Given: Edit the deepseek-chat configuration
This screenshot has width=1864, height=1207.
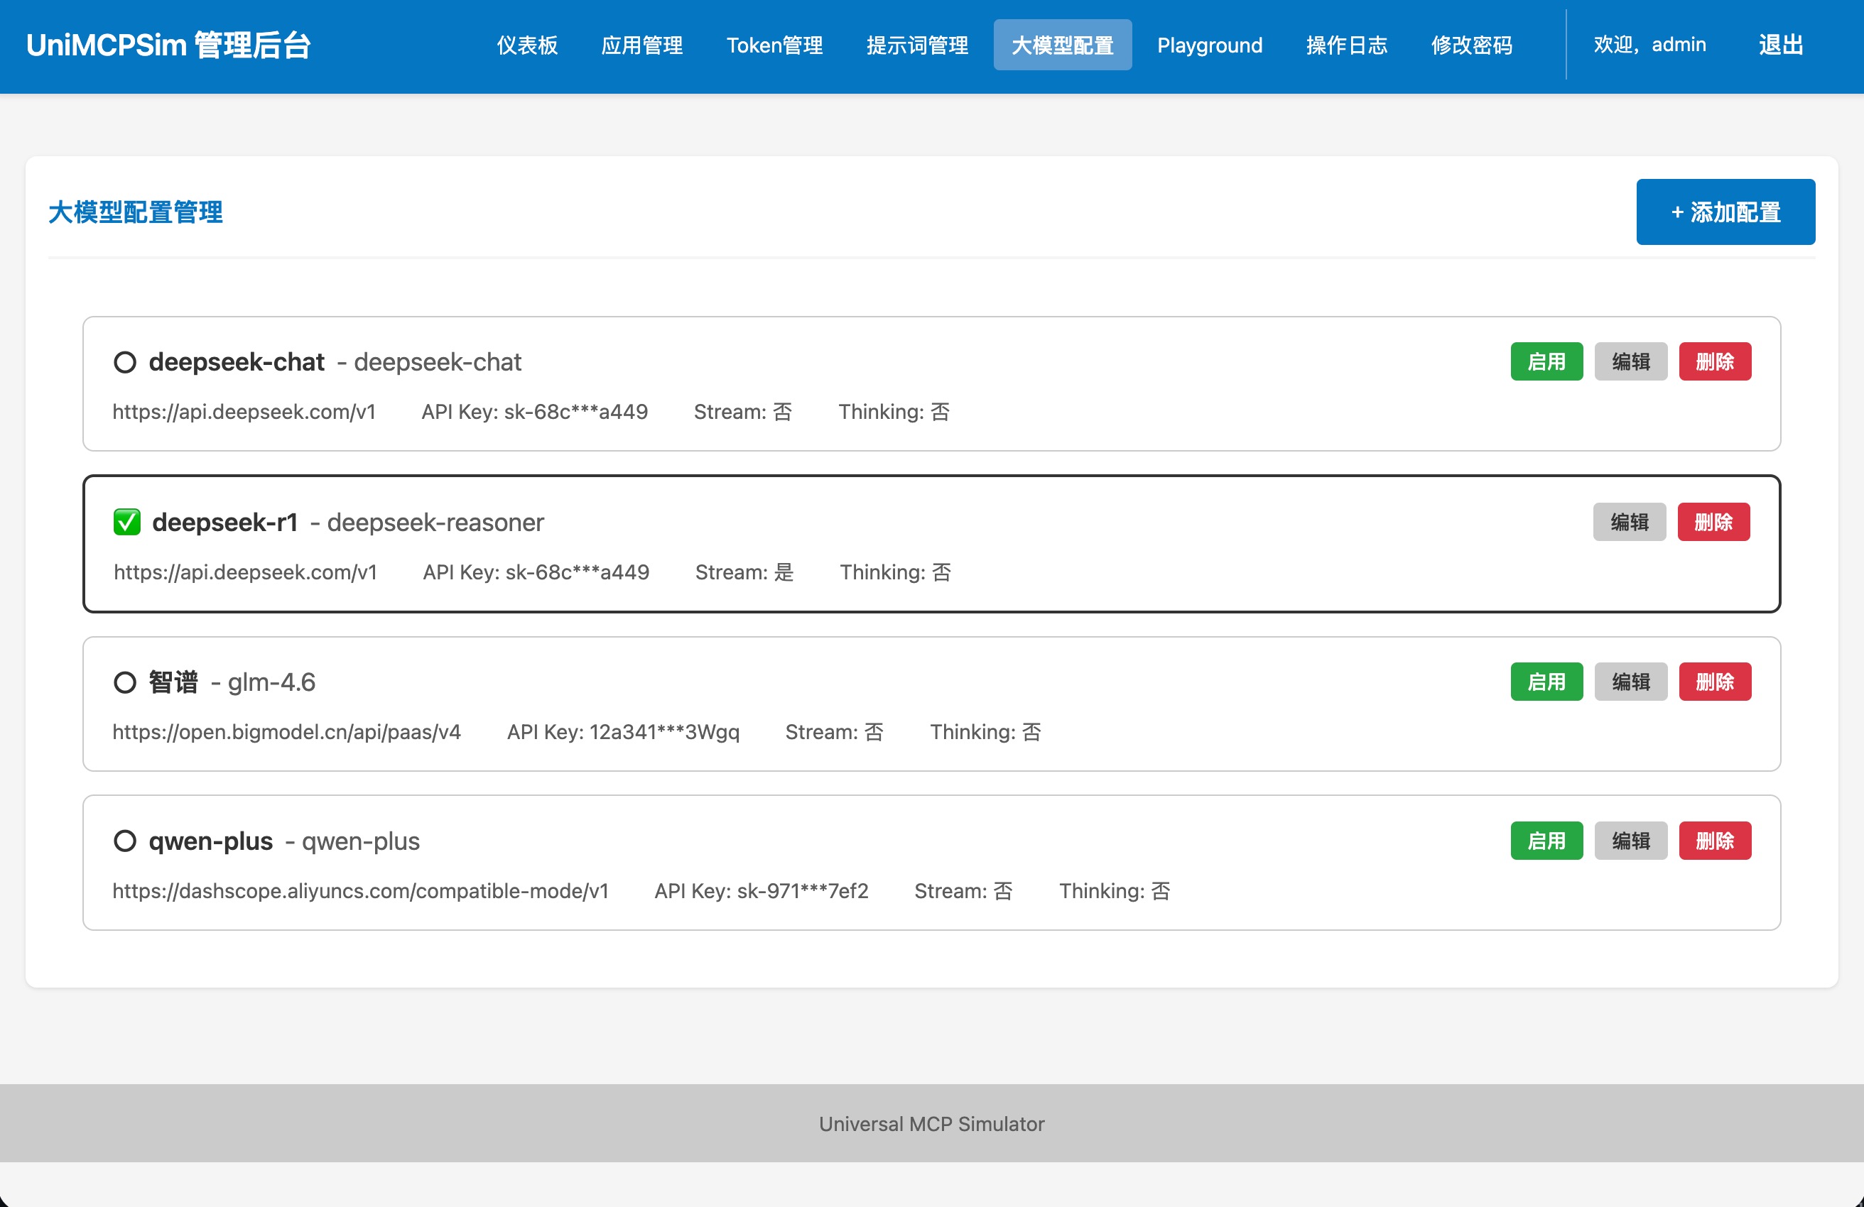Looking at the screenshot, I should (x=1630, y=361).
